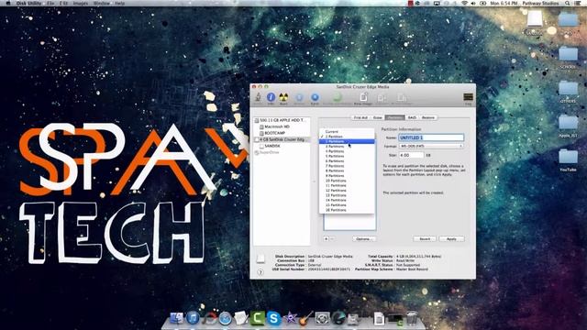Choose 3 Partitions layout option
The height and width of the screenshot is (330, 587).
tap(347, 147)
